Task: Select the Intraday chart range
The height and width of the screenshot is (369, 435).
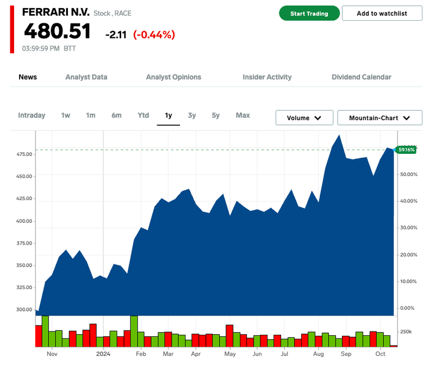Action: 32,115
